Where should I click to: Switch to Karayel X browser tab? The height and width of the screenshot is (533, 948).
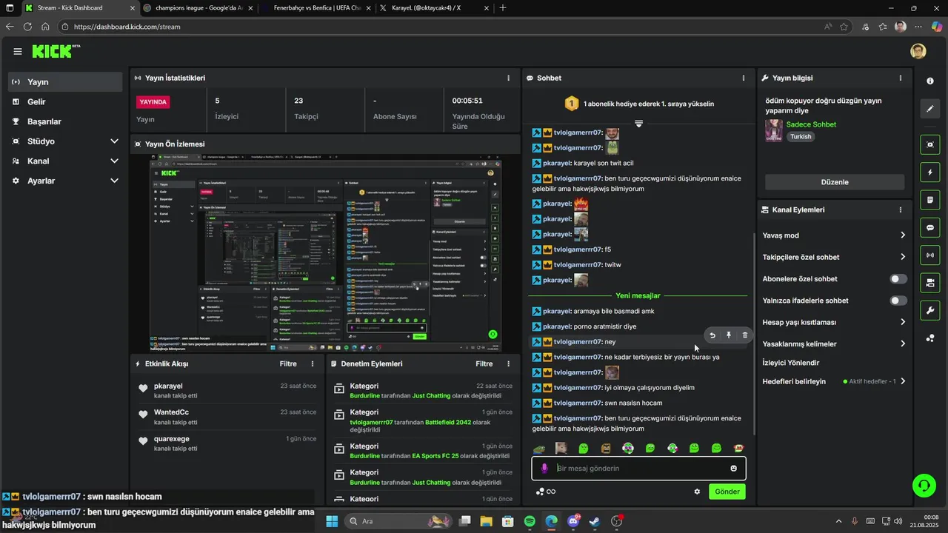point(433,8)
